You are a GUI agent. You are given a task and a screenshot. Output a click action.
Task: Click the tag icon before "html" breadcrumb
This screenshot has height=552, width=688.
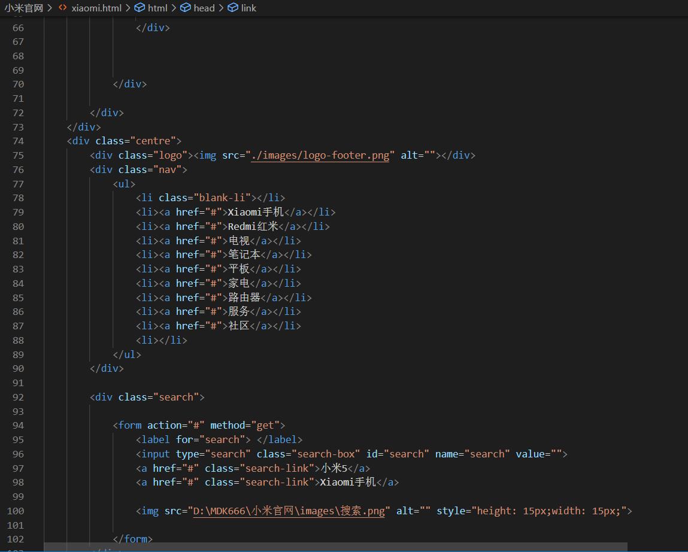pos(138,8)
